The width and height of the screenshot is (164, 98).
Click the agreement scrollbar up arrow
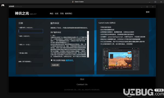pos(88,32)
